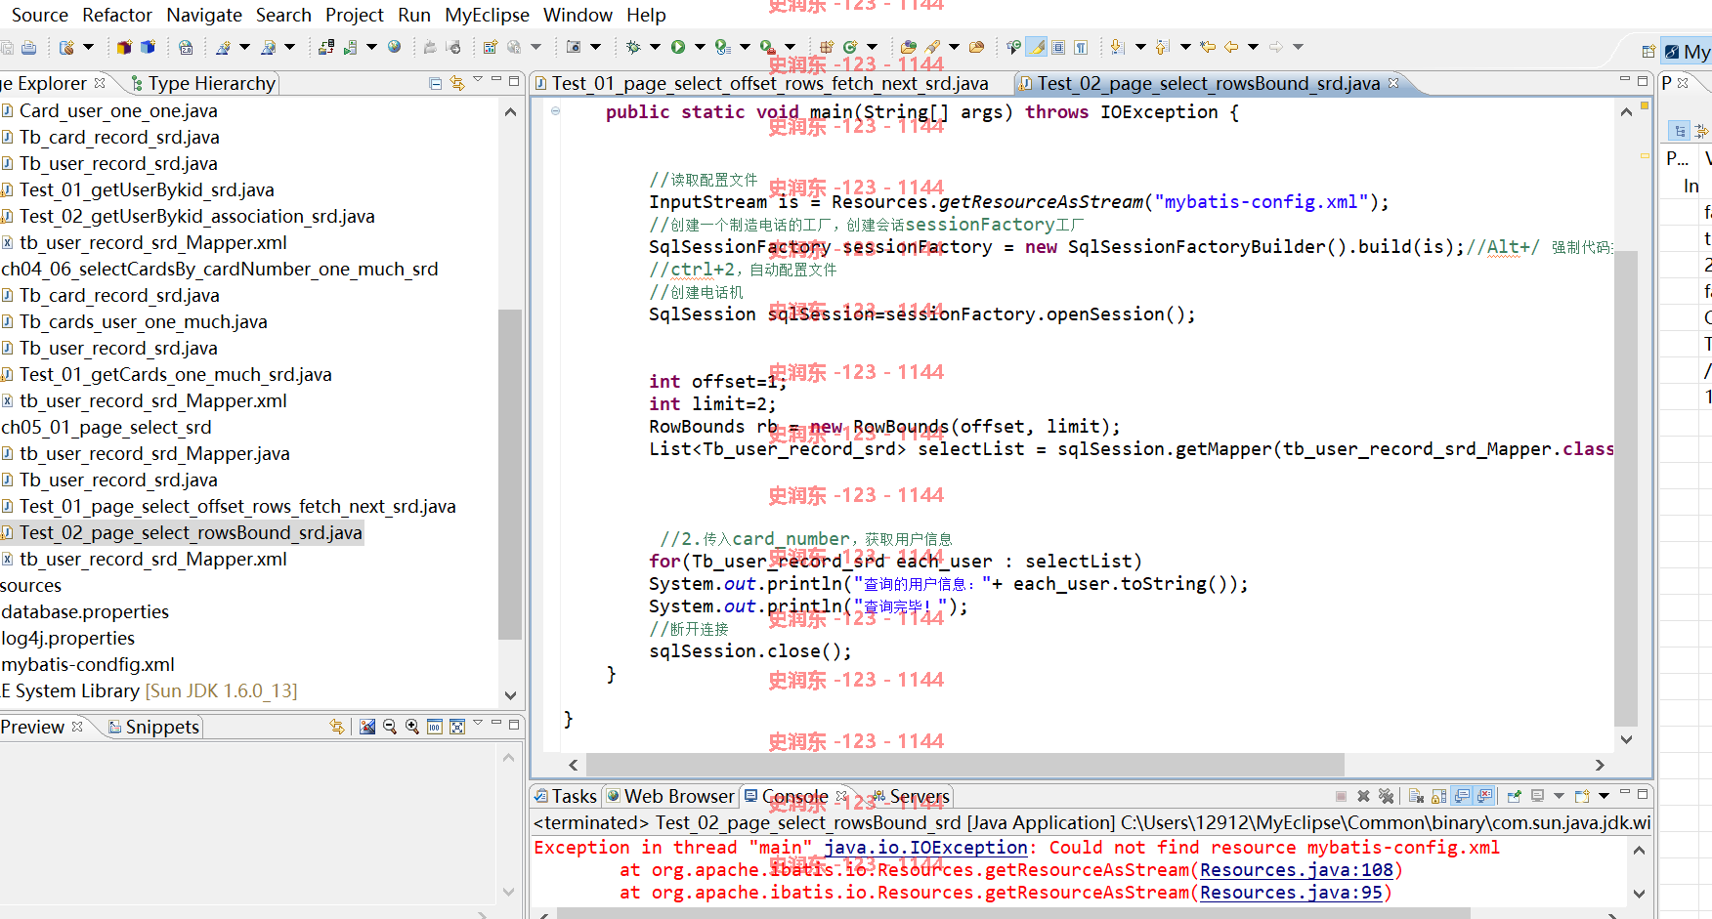Toggle Show Console on standard output change
Viewport: 1712px width, 919px height.
click(x=1462, y=796)
